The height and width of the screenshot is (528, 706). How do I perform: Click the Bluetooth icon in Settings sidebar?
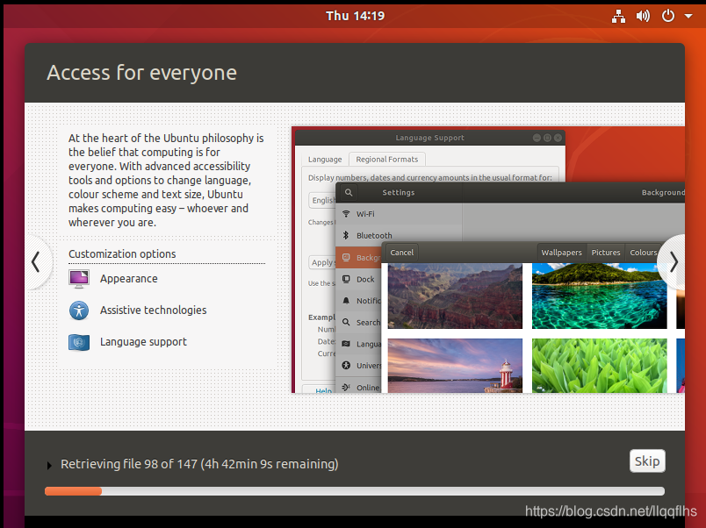click(x=346, y=235)
